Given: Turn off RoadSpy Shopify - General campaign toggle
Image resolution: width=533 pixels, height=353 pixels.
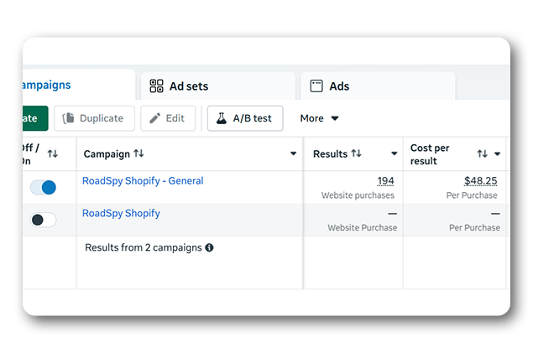Looking at the screenshot, I should coord(43,187).
